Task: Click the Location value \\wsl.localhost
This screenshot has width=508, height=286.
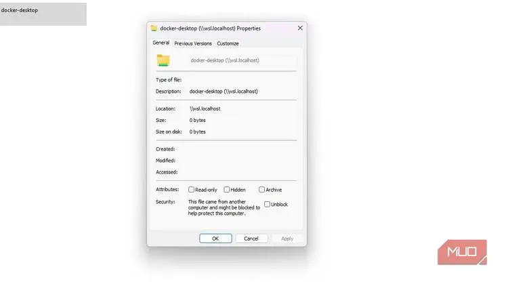Action: click(x=205, y=108)
